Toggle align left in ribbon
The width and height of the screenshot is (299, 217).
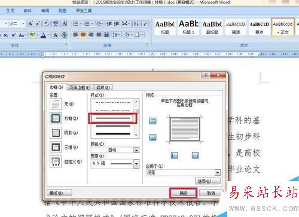(75, 35)
